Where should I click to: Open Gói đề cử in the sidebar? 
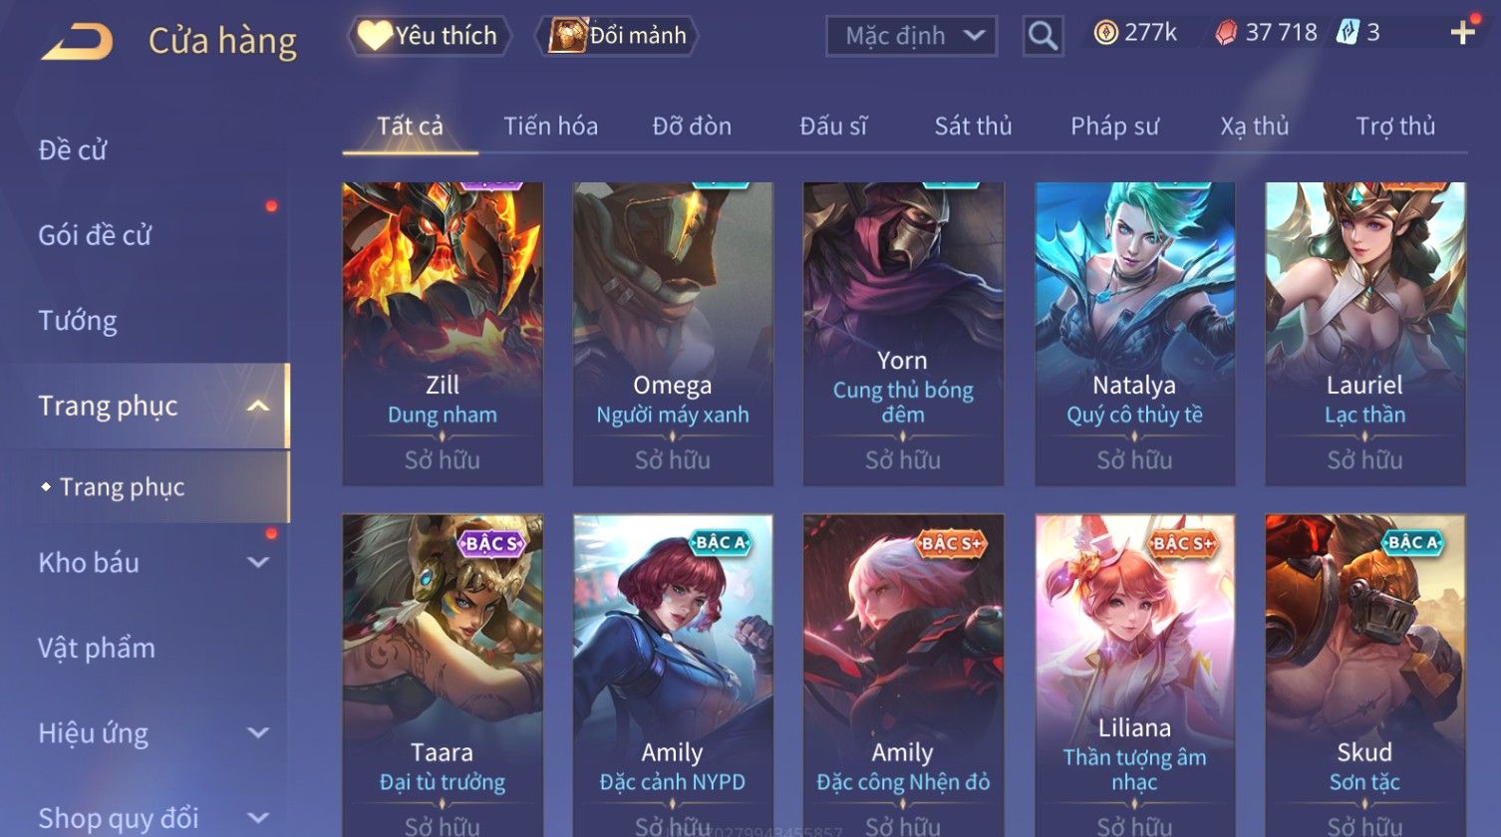coord(95,235)
